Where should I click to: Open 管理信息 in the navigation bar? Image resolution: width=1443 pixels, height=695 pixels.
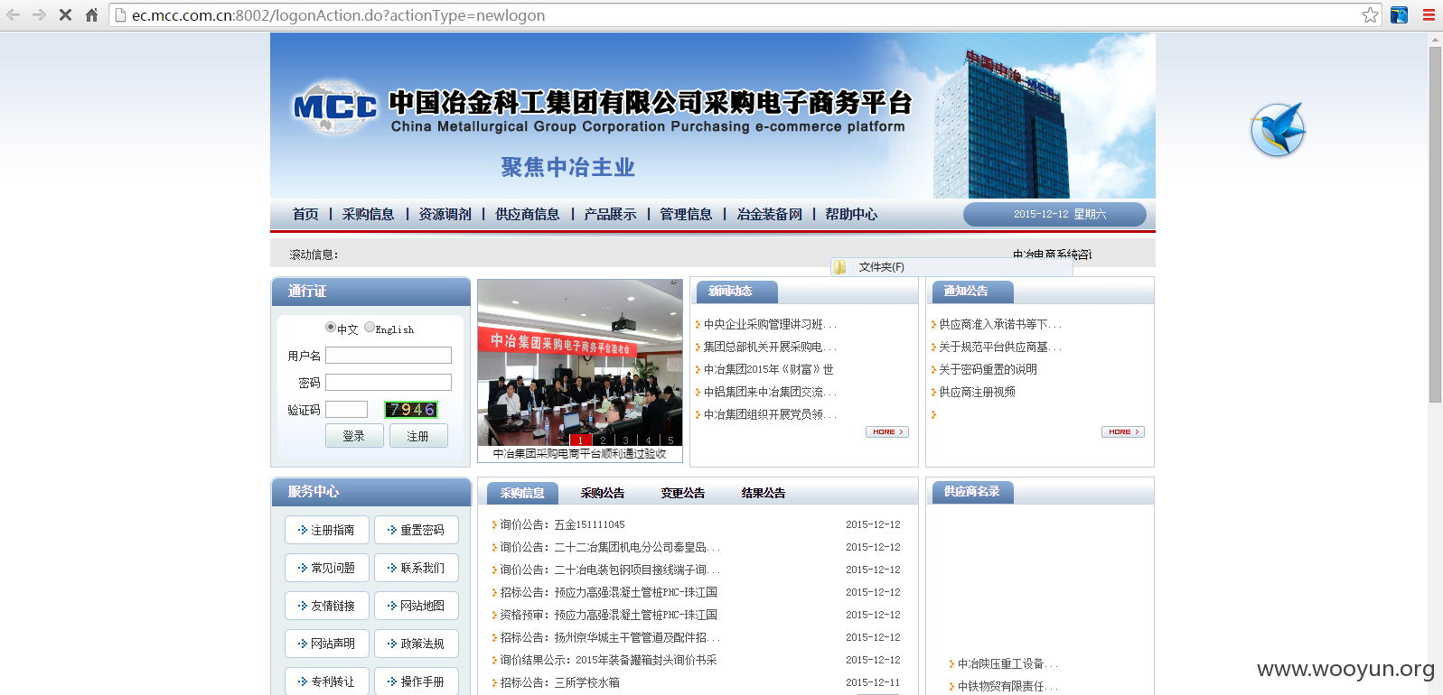tap(686, 214)
